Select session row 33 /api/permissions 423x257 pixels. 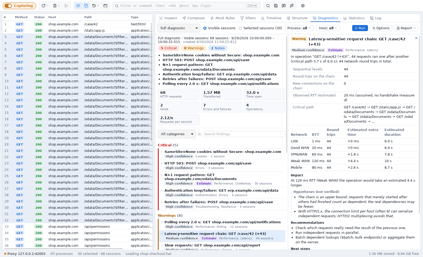coord(77,226)
